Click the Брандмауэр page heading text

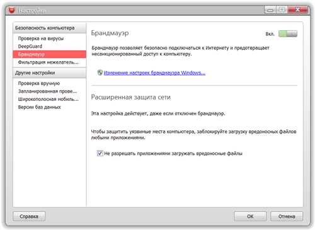click(110, 33)
